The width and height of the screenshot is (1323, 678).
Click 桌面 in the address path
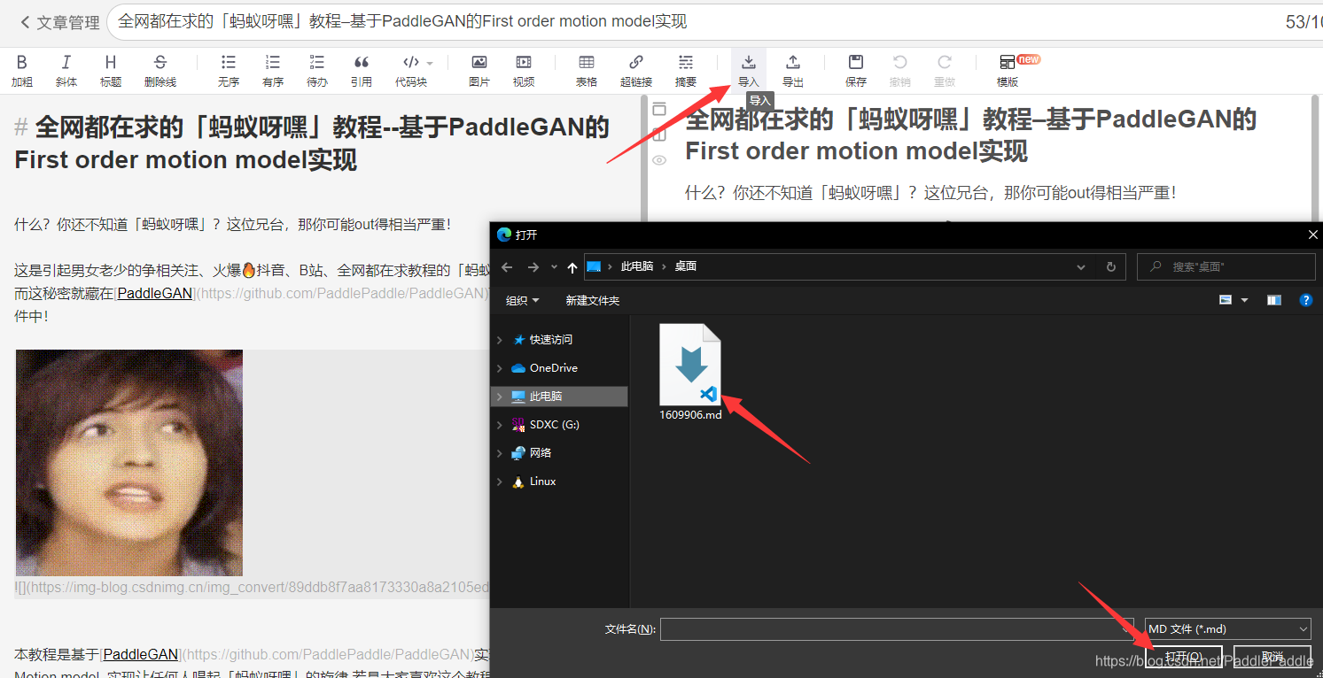click(686, 266)
